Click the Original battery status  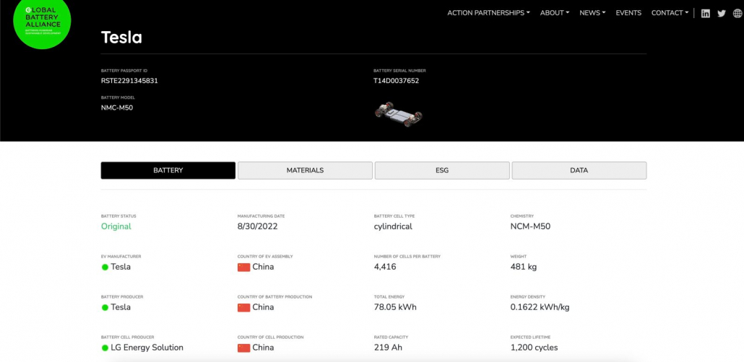tap(116, 226)
